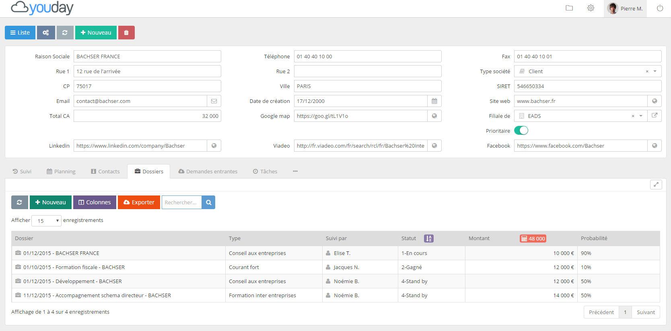Click the top green Nouveau button
The image size is (671, 331).
tap(96, 33)
